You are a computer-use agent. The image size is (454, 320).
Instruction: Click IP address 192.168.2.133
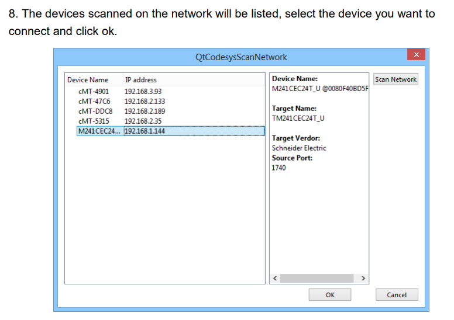145,101
